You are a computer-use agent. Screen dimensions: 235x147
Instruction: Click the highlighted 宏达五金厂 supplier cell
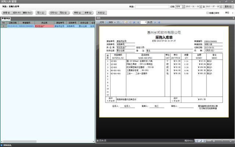click(x=44, y=26)
